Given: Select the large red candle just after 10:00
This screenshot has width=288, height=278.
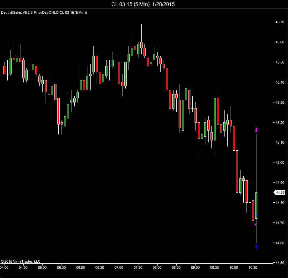Looking at the screenshot, I should click(237, 171).
